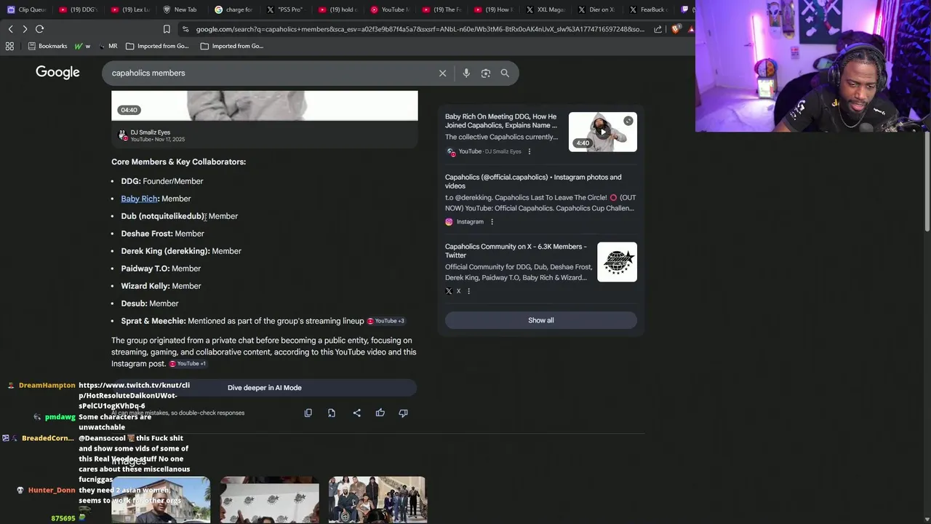Switch to the FearBuck tab

pos(647,9)
